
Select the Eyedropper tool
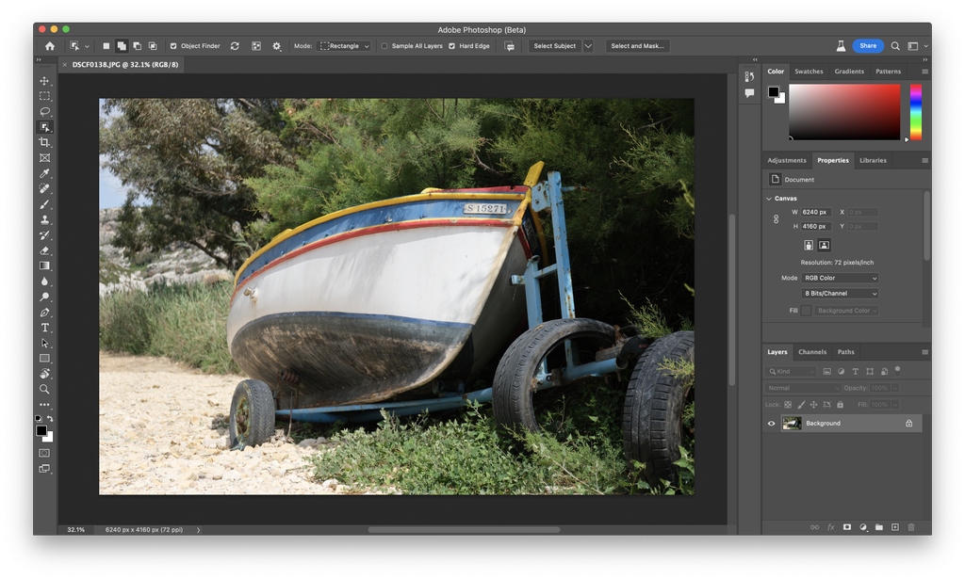tap(44, 172)
